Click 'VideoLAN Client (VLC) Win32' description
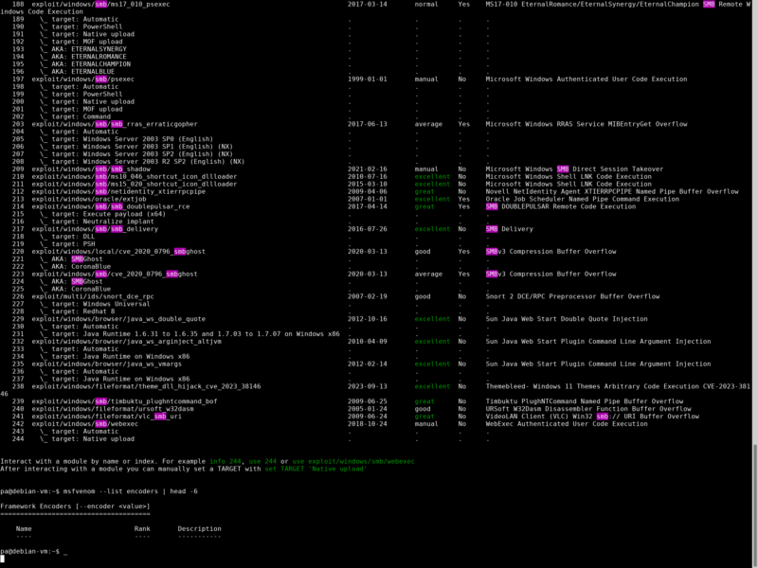 (x=592, y=417)
